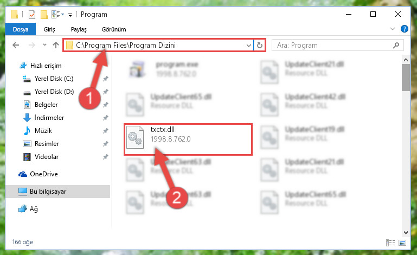This screenshot has height=255, width=417.
Task: Click the Properties icon in quick access toolbar
Action: (x=32, y=14)
